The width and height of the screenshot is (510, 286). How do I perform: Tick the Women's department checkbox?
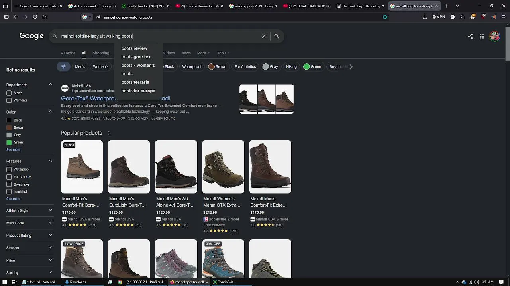(9, 100)
